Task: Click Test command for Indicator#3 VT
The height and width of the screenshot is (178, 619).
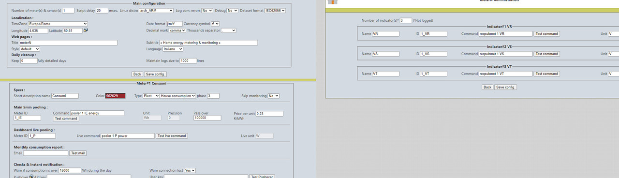Action: coord(547,74)
